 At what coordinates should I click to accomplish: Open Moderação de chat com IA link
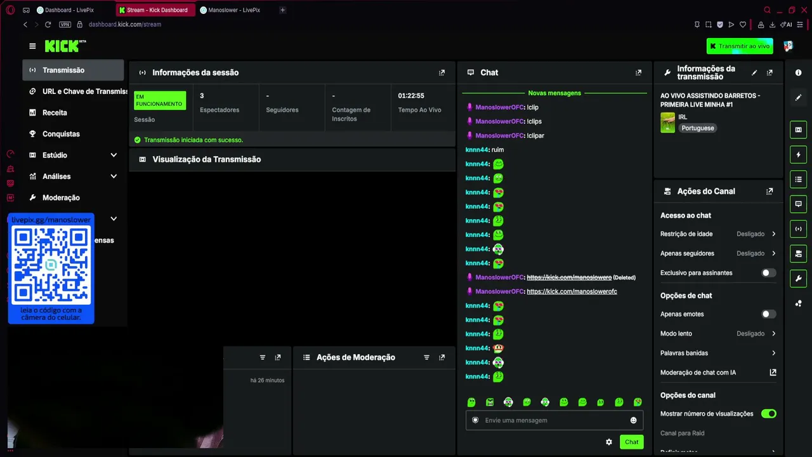(717, 373)
